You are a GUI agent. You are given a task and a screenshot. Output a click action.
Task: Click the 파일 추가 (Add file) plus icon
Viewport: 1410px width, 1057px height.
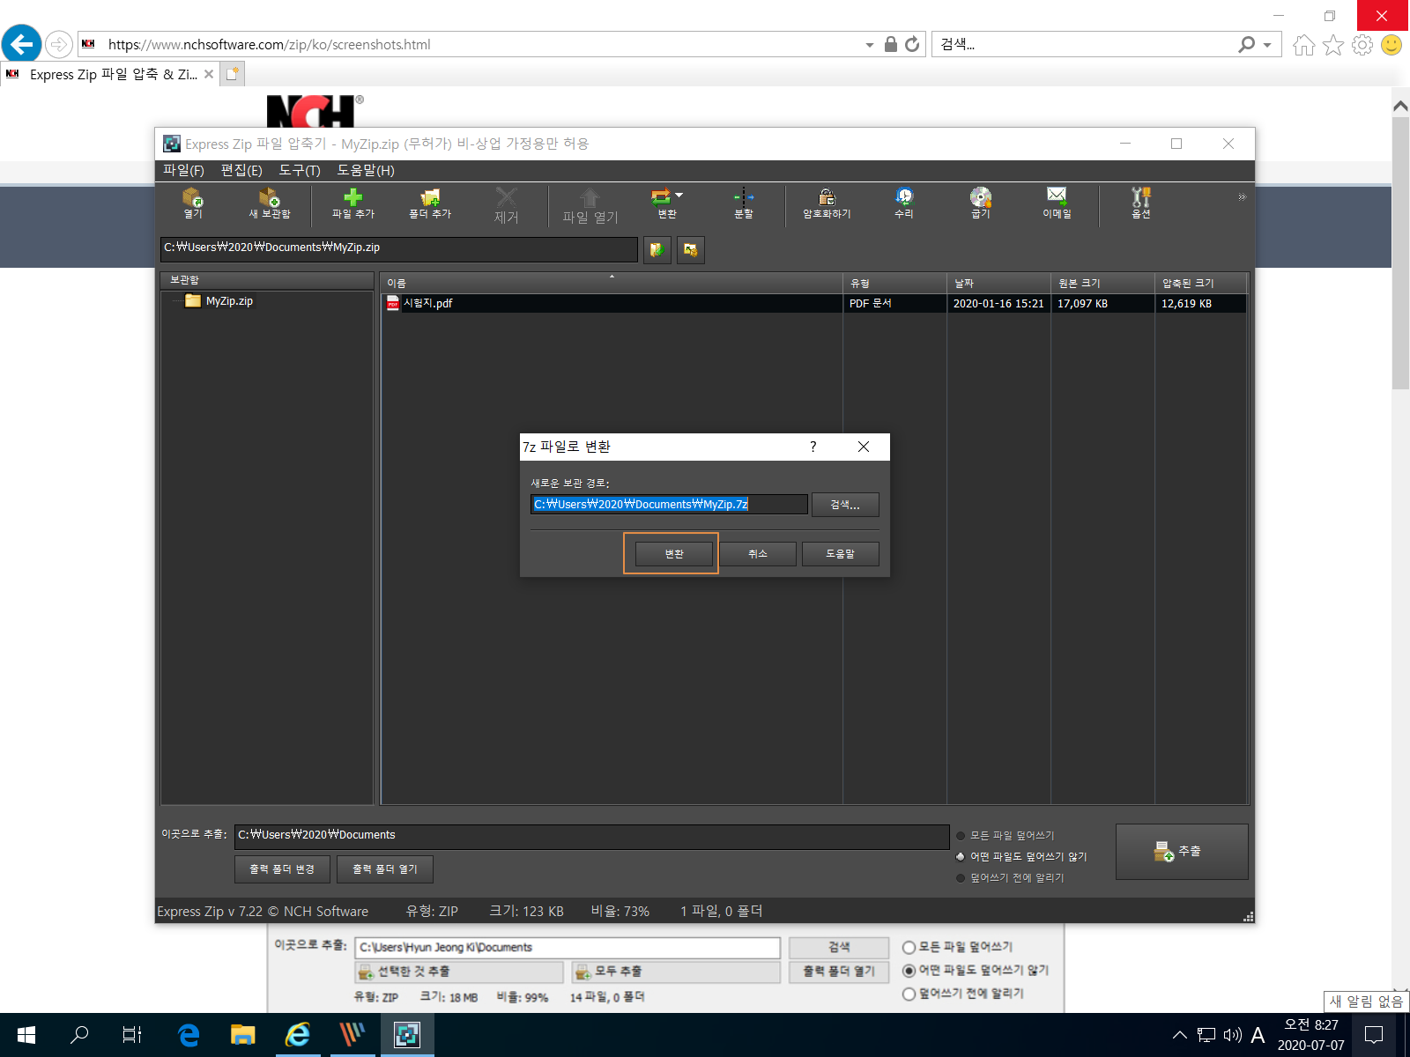click(352, 203)
